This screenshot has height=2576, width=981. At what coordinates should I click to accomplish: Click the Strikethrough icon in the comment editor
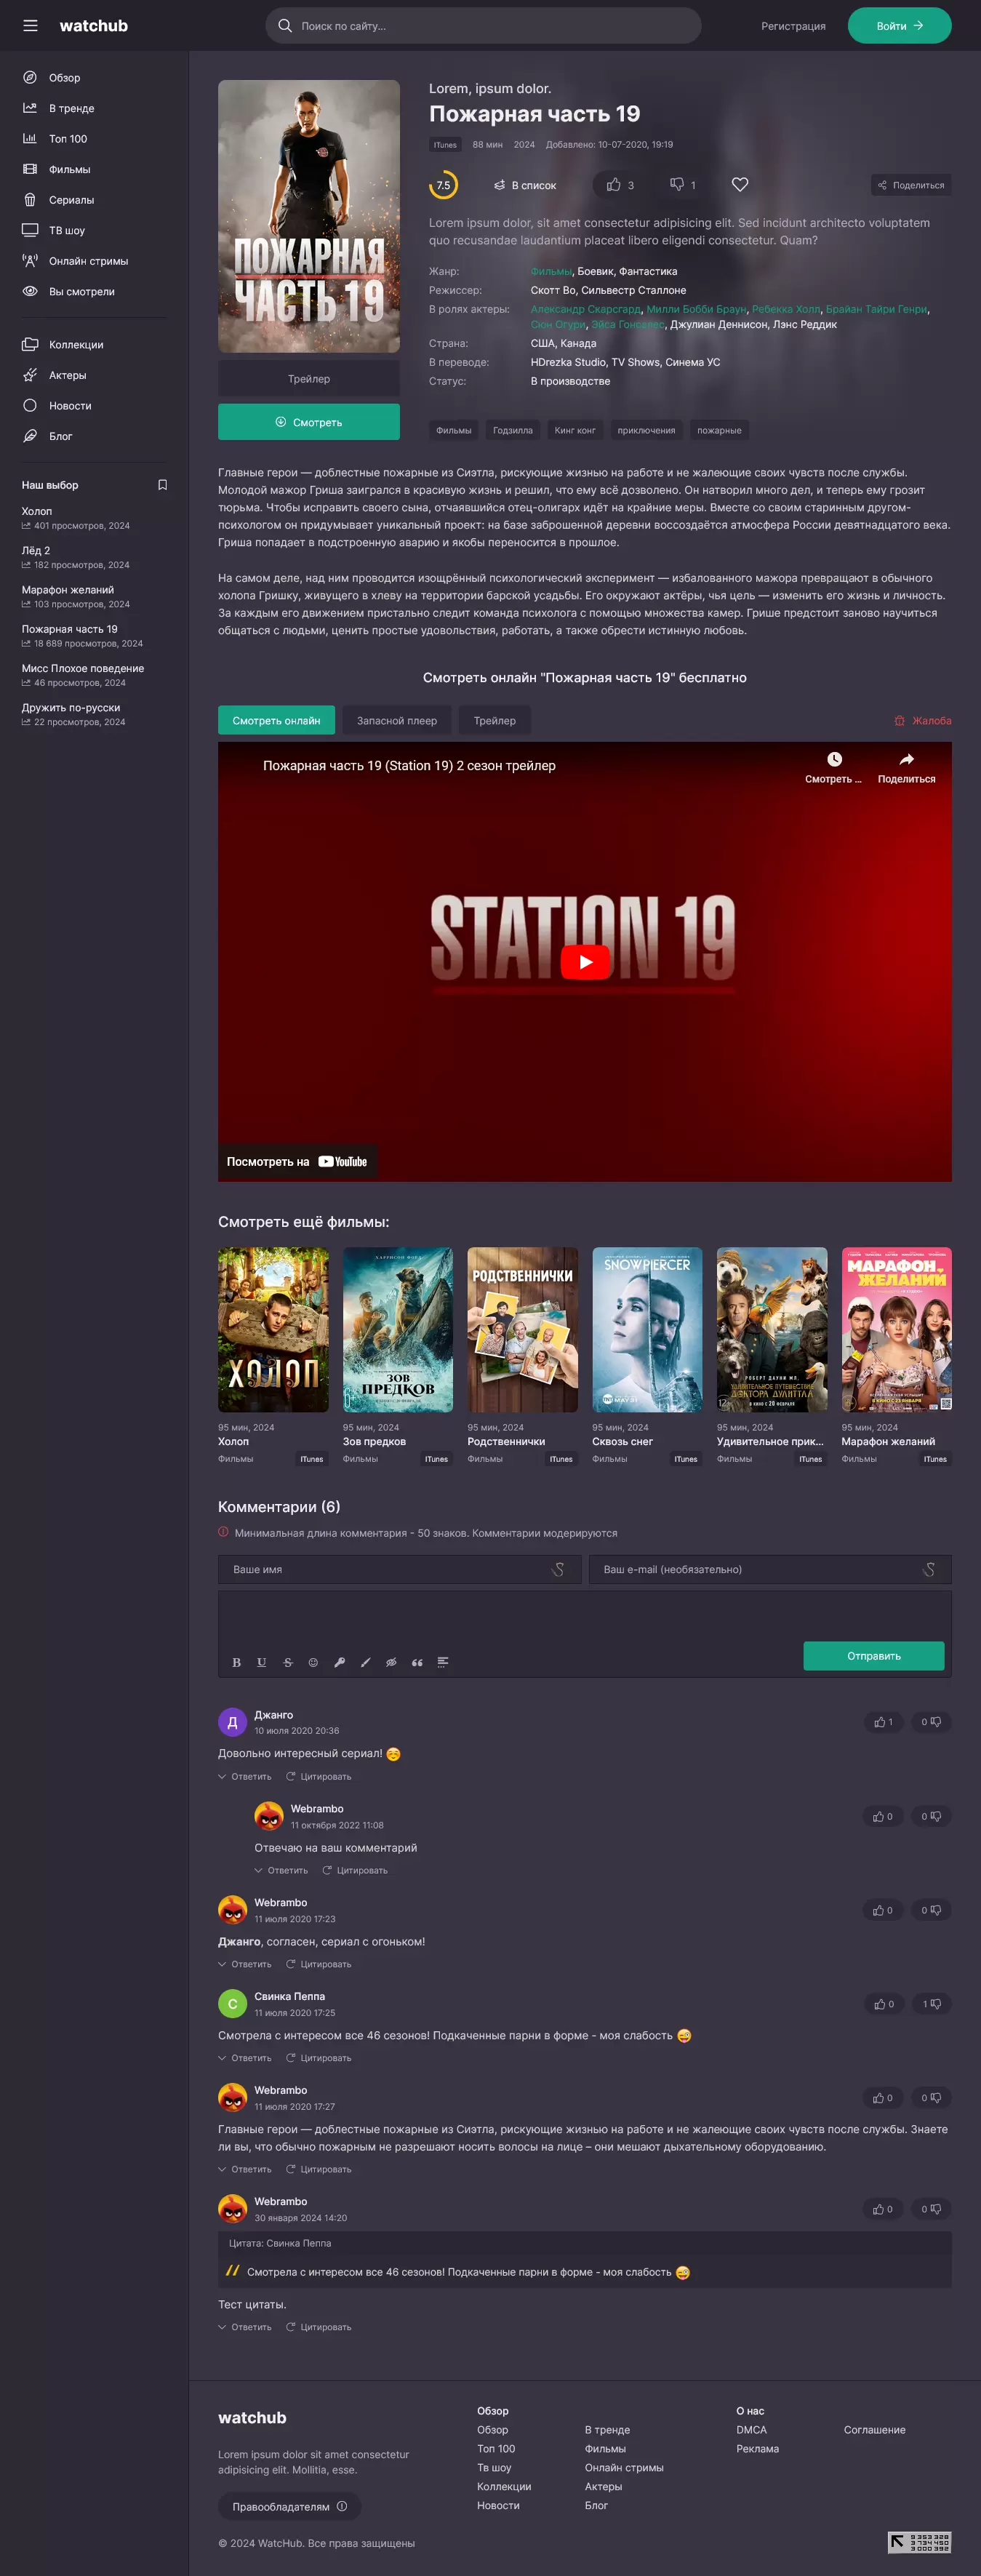pyautogui.click(x=288, y=1662)
